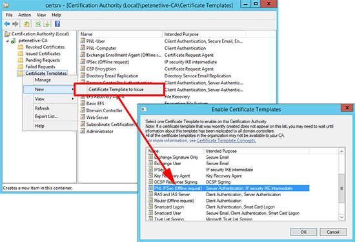Image resolution: width=355 pixels, height=242 pixels.
Task: Click the PNL-User template icon
Action: [x=83, y=41]
